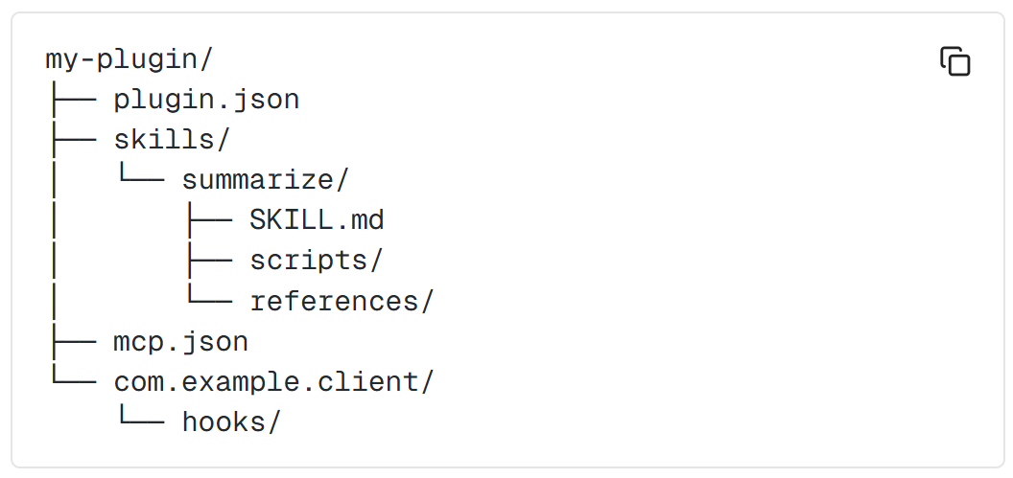1013x478 pixels.
Task: Click the tree branch before scripts/
Action: click(x=210, y=262)
